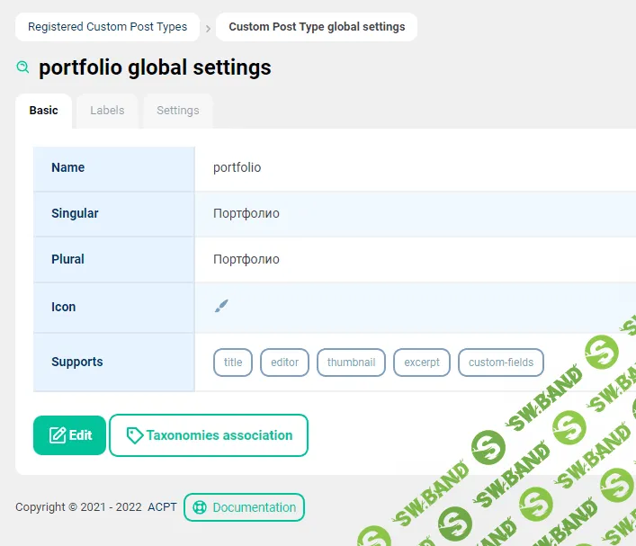Screen dimensions: 636x546
Task: Click the breadcrumb separator chevron
Action: pos(208,28)
